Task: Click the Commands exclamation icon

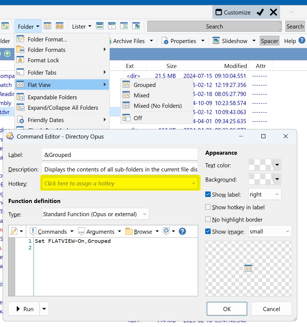Action: click(33, 231)
